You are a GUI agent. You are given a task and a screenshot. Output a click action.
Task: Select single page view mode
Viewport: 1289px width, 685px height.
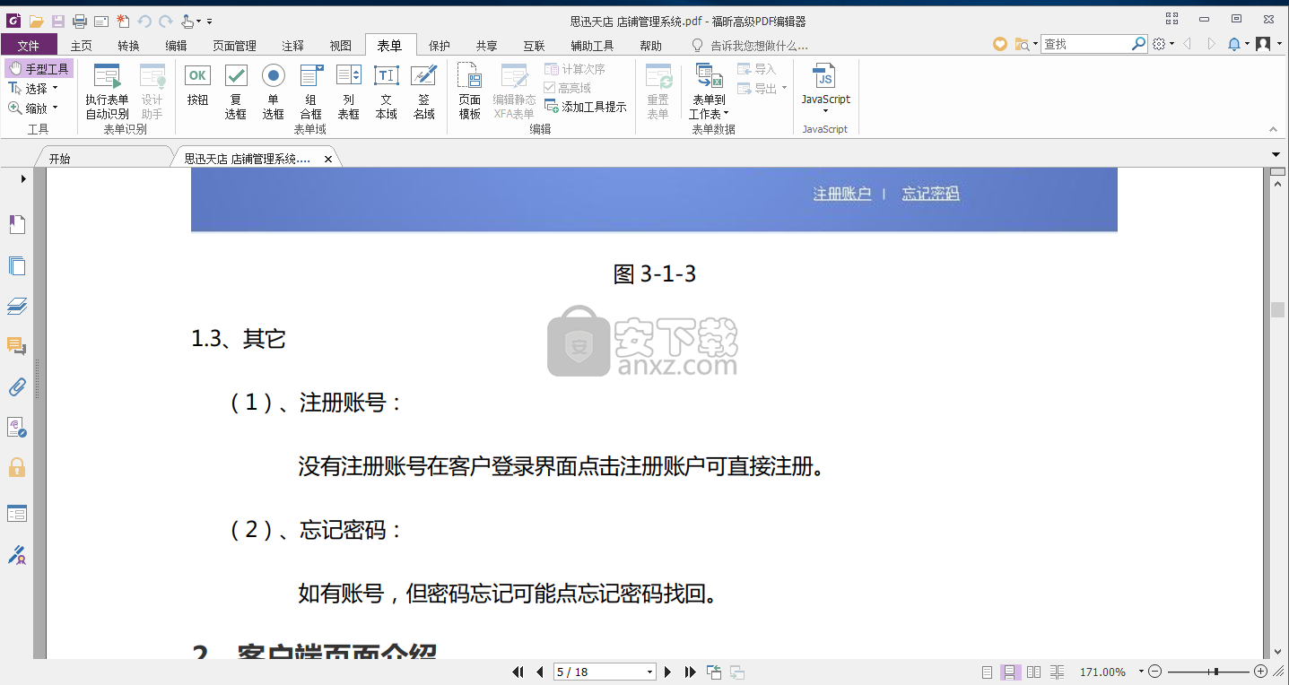pyautogui.click(x=987, y=672)
